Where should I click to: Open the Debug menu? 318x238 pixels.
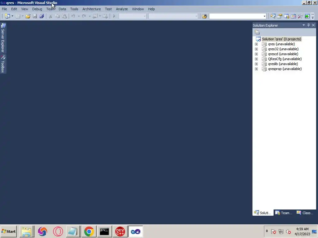[x=37, y=9]
